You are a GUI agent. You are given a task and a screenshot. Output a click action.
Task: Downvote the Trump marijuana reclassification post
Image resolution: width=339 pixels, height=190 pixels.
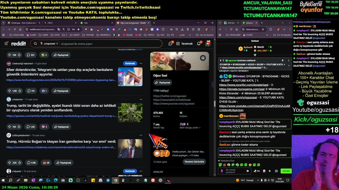(x=19, y=127)
